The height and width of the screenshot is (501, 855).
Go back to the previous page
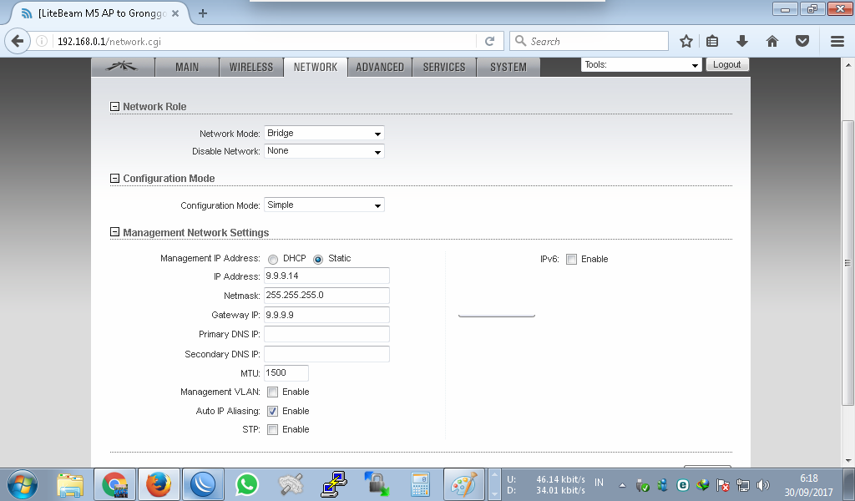coord(18,40)
